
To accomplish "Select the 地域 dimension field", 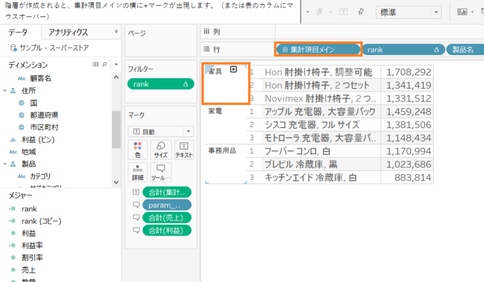I will click(28, 152).
